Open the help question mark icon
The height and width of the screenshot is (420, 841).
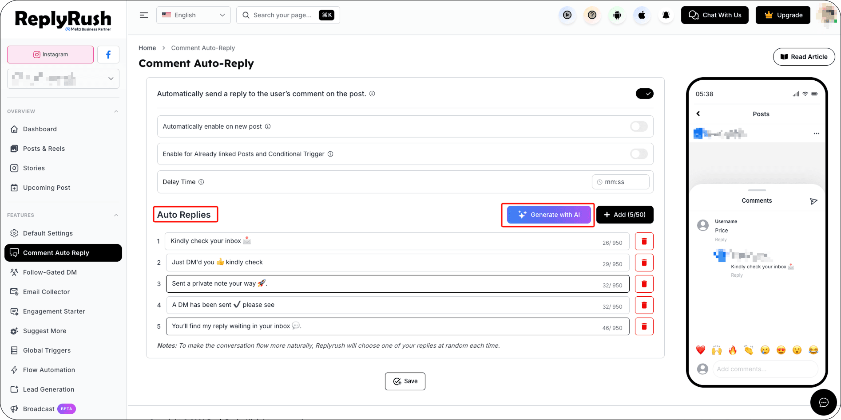[x=592, y=15]
